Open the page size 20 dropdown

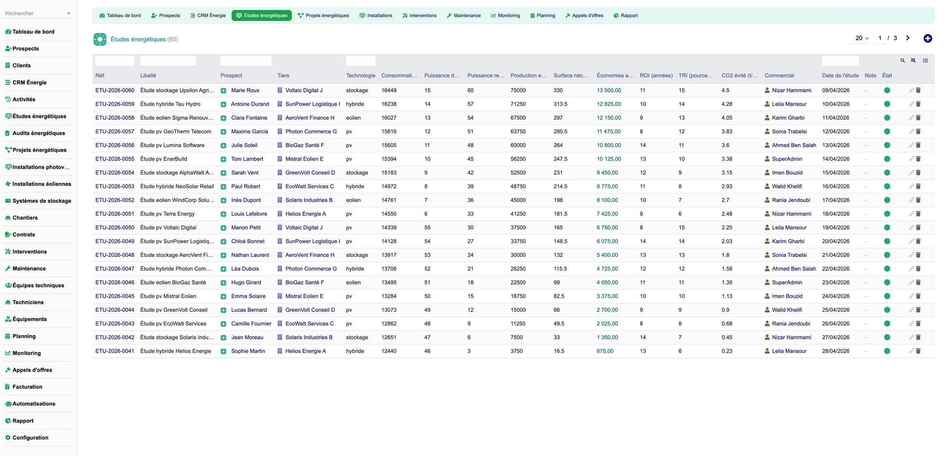(x=862, y=38)
